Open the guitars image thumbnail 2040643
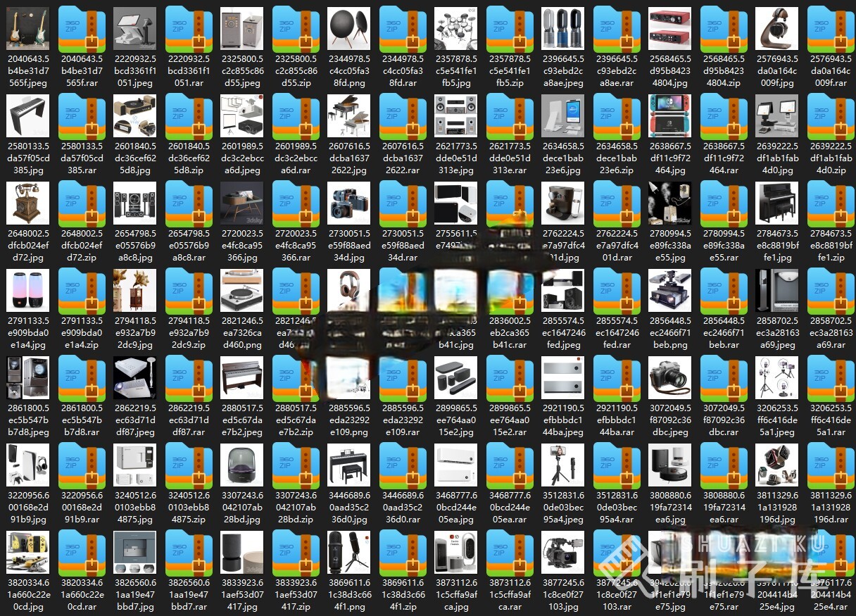 (x=28, y=29)
